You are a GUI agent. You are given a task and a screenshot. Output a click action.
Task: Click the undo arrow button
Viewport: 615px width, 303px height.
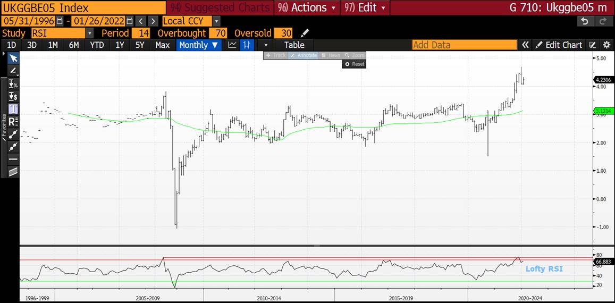tap(584, 21)
